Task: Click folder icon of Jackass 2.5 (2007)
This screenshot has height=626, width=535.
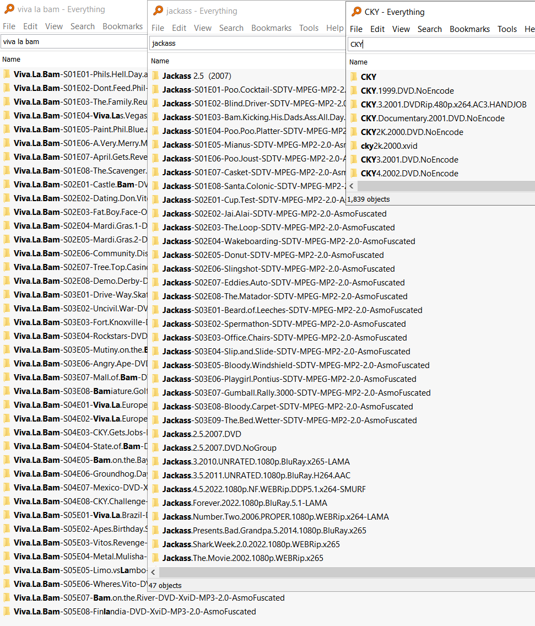Action: click(155, 76)
